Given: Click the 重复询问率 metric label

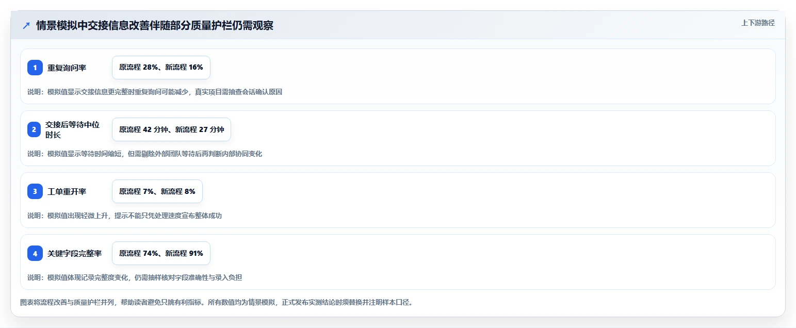Looking at the screenshot, I should click(x=67, y=68).
